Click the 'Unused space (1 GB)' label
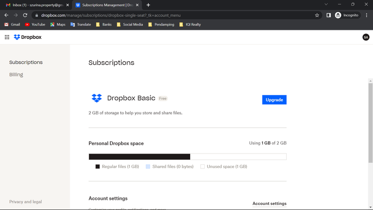Viewport: 373px width, 210px height. click(x=227, y=167)
